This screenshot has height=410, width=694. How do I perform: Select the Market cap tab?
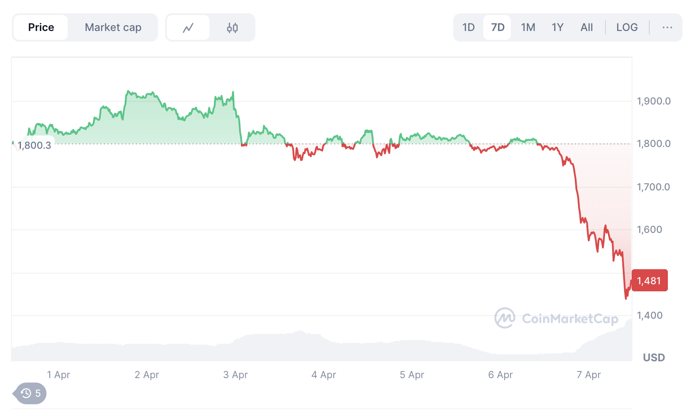point(113,27)
